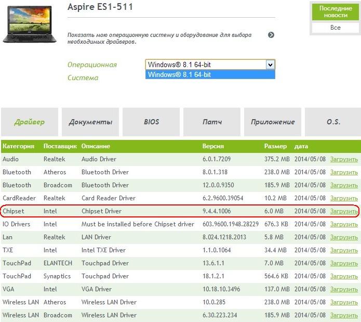Download the Realtek Card Reader Driver
Image resolution: width=361 pixels, height=322 pixels.
pos(344,198)
